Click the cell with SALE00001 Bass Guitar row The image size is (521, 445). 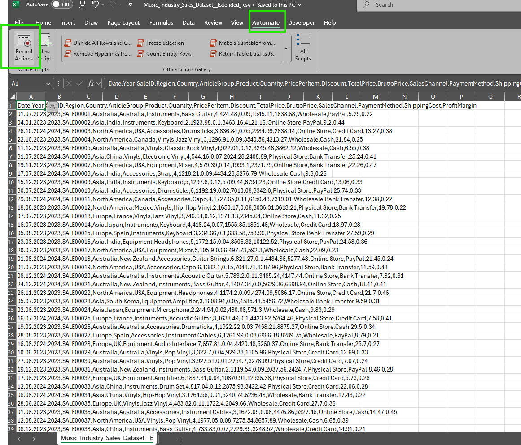tap(195, 114)
